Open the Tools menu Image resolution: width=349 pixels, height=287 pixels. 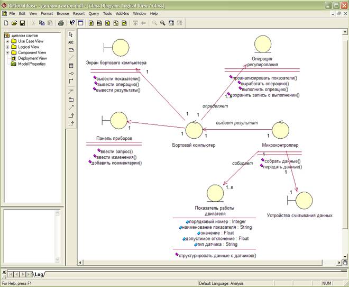click(107, 14)
